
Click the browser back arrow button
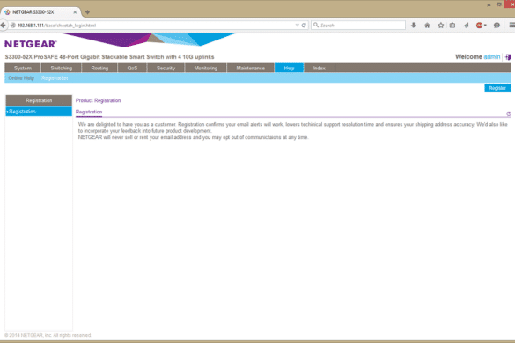(4, 25)
